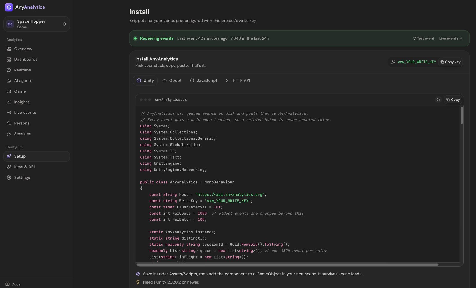Click the lightbulb icon next to Unity requirement
The height and width of the screenshot is (288, 476).
138,282
